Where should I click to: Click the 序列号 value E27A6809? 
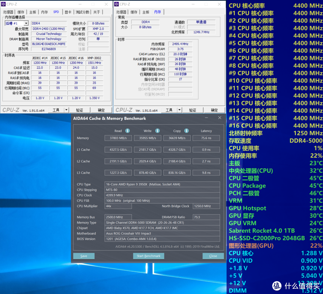(49, 49)
